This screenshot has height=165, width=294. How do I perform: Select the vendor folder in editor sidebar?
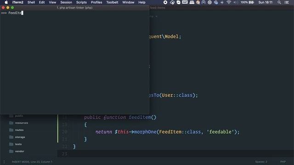(19, 151)
